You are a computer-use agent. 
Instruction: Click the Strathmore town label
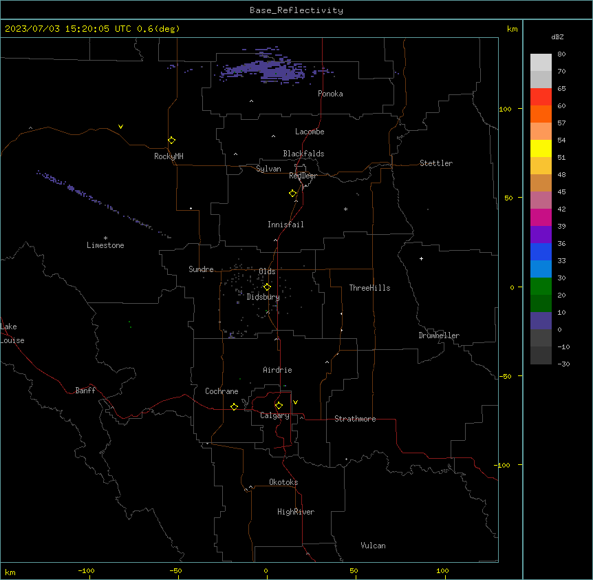[x=355, y=419]
